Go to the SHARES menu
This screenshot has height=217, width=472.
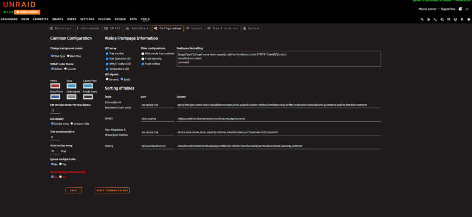pos(58,19)
